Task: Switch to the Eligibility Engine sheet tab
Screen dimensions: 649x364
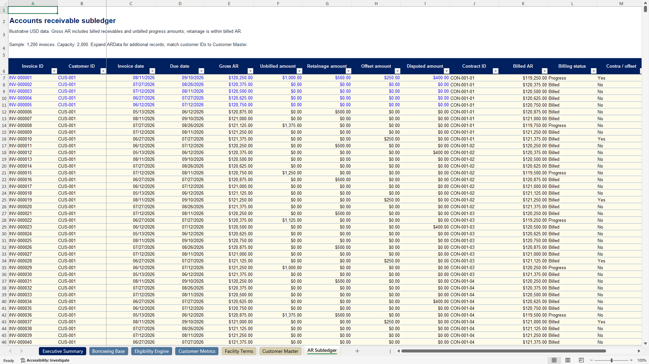Action: 152,351
